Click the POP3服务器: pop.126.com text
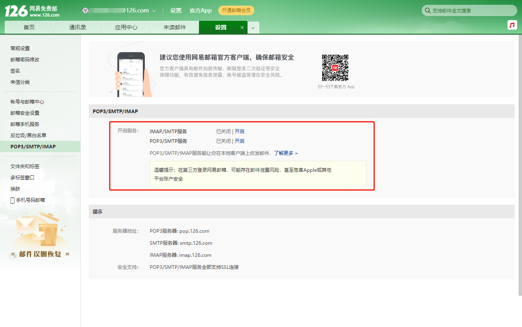Viewport: 522px width, 327px height. 179,231
